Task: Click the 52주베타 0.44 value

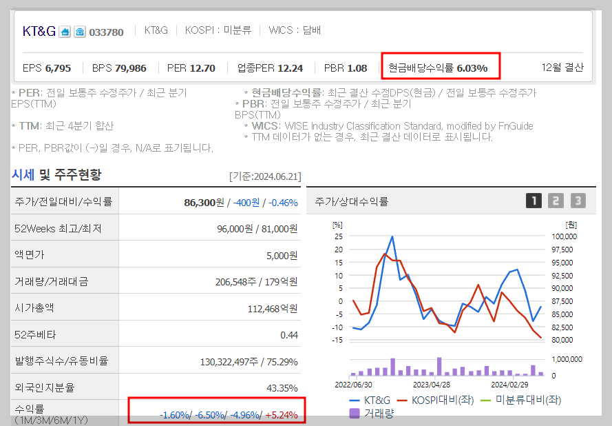Action: point(289,335)
